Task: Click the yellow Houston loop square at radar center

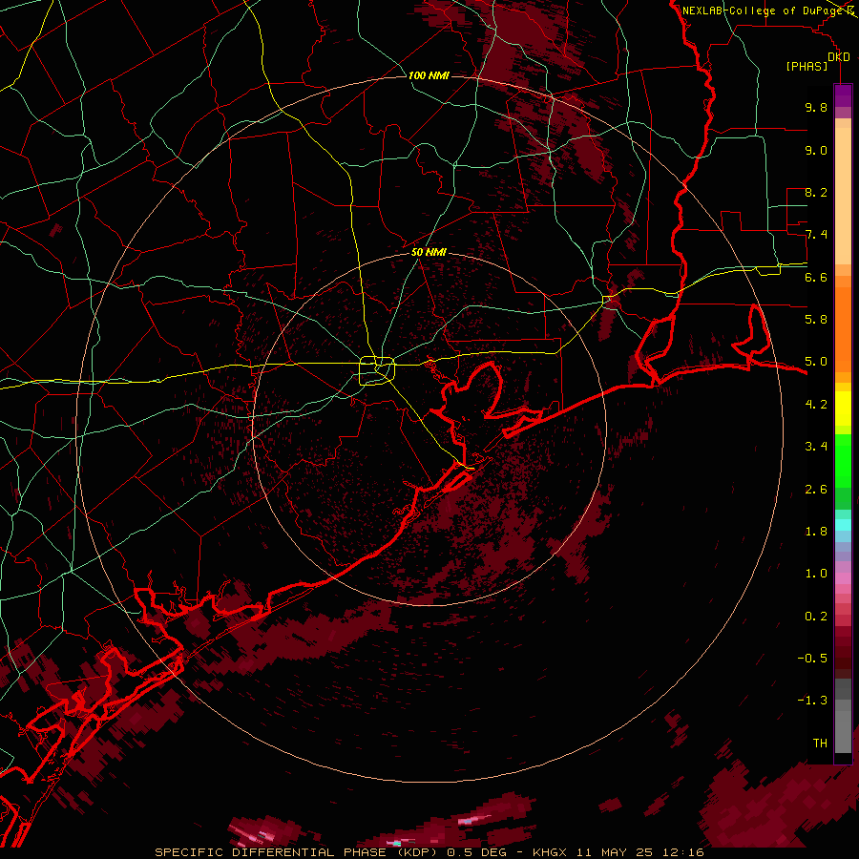Action: [x=377, y=371]
